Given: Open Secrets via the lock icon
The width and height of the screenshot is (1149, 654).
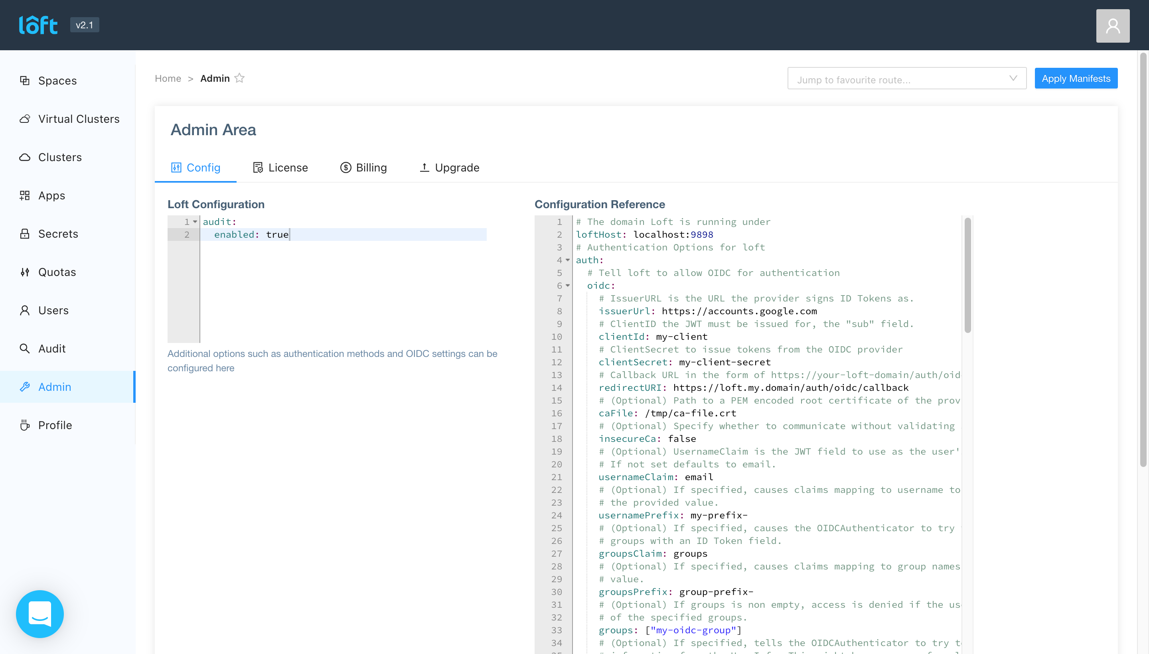Looking at the screenshot, I should pyautogui.click(x=25, y=234).
